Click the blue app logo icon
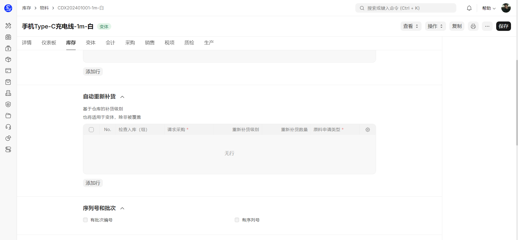Screen dimensions: 518x240 (x=8, y=8)
